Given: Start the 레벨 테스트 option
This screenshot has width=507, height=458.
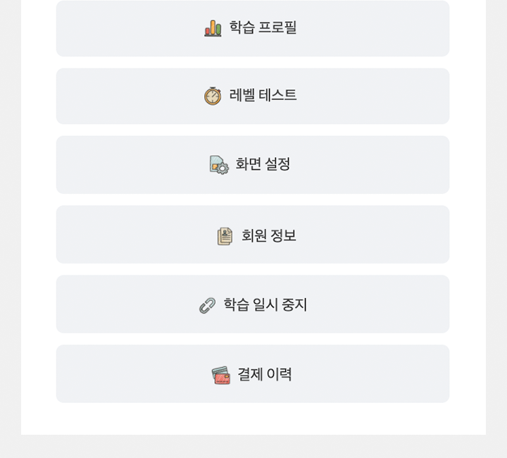Looking at the screenshot, I should [252, 96].
